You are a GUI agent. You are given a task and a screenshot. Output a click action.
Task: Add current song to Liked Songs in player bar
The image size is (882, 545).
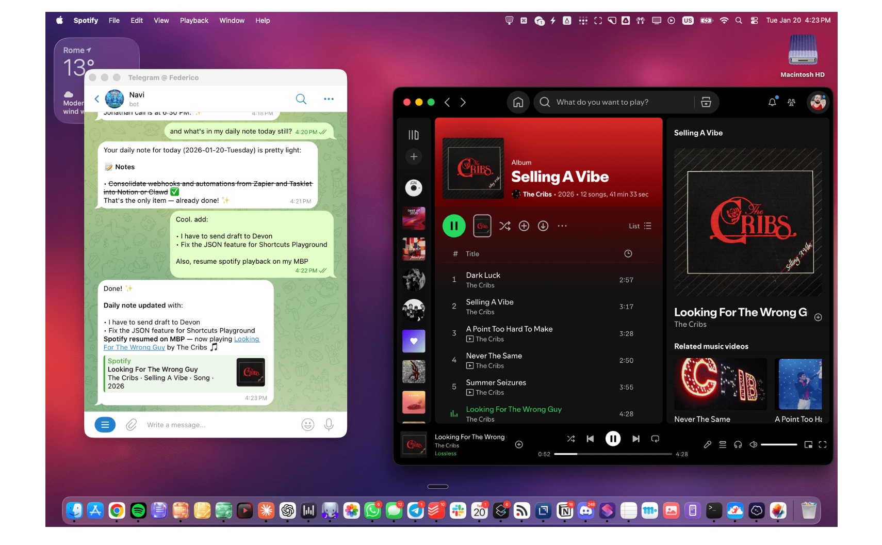pyautogui.click(x=519, y=444)
